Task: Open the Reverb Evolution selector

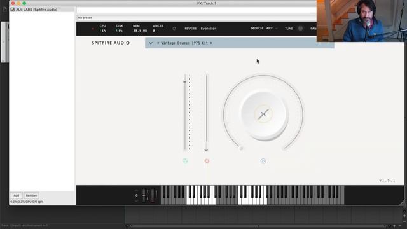Action: (209, 29)
